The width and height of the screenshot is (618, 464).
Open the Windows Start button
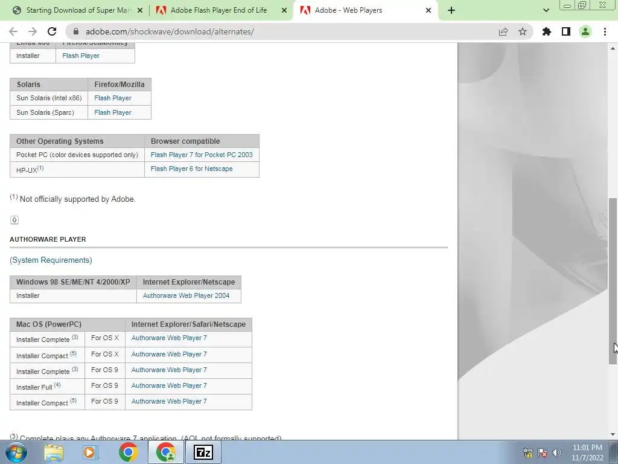click(16, 452)
